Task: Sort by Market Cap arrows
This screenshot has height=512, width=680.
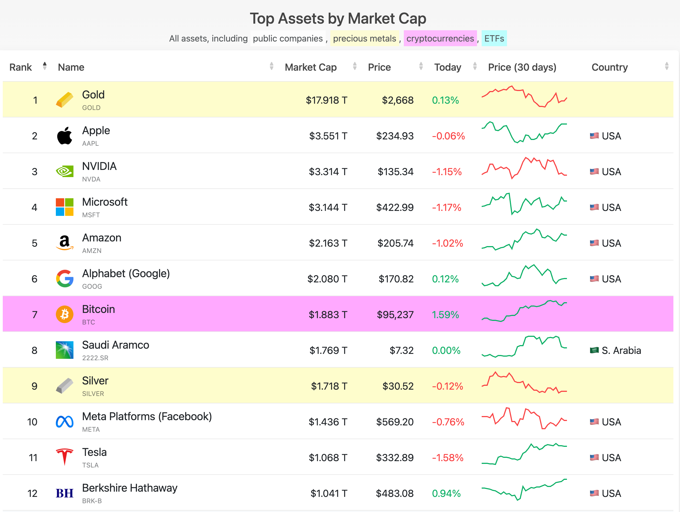Action: pyautogui.click(x=355, y=66)
